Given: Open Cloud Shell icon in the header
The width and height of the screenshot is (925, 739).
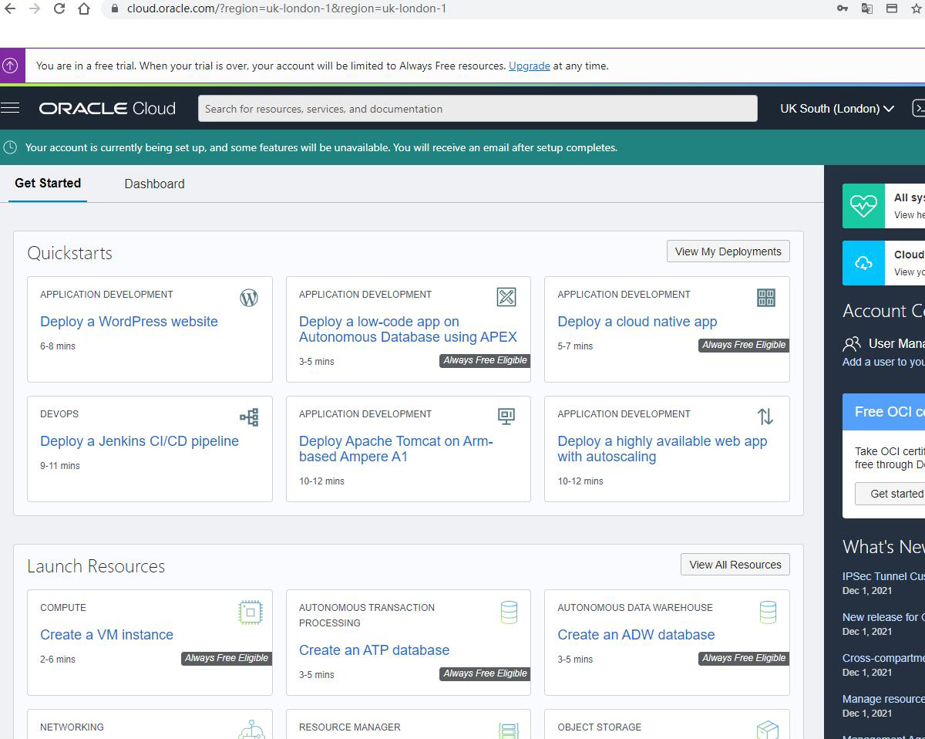Looking at the screenshot, I should click(x=918, y=108).
